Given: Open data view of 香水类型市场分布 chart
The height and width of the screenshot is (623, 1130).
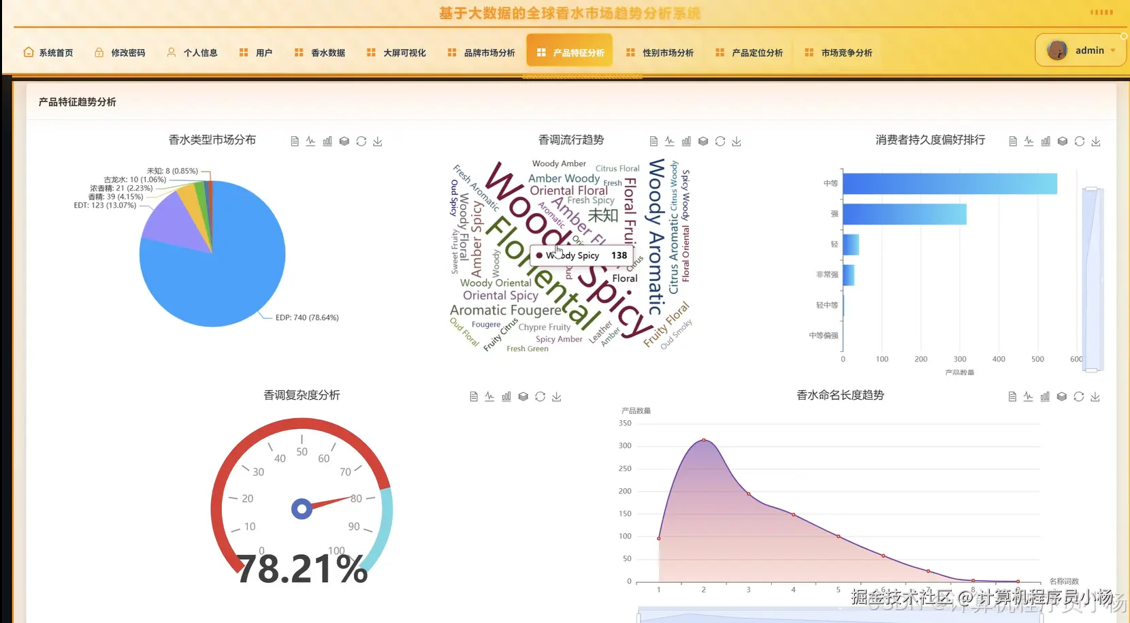Looking at the screenshot, I should [x=294, y=141].
